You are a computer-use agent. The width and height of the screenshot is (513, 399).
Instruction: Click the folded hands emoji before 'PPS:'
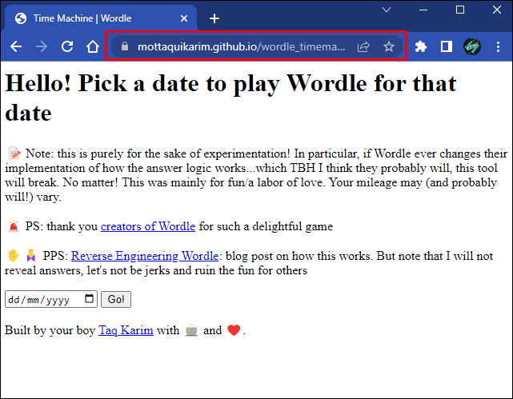click(31, 255)
